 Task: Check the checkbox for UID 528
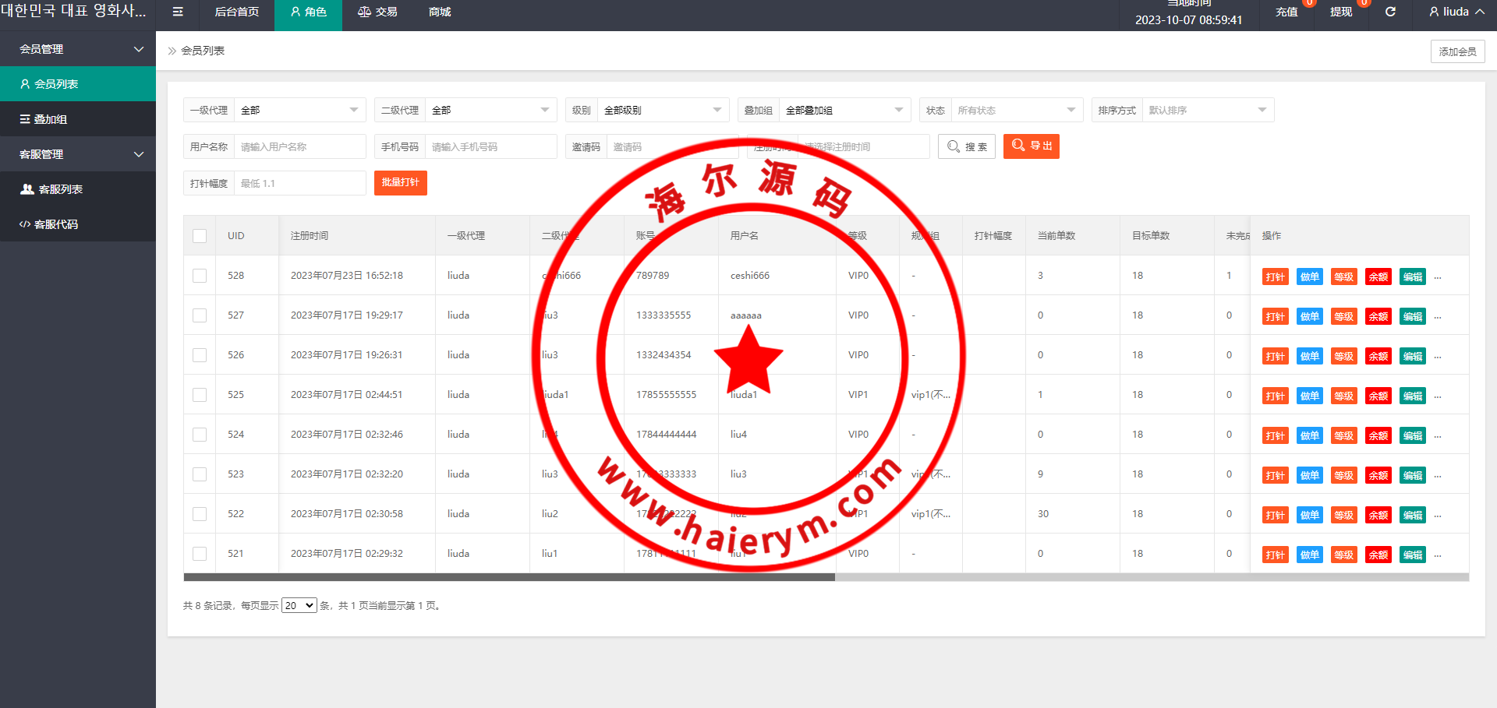coord(200,276)
